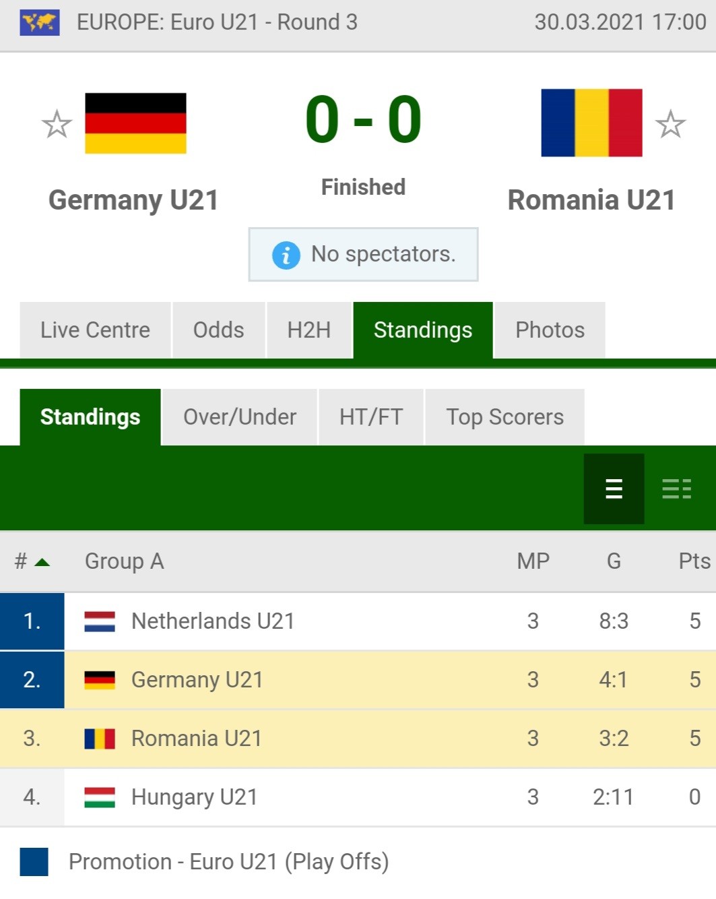Open Netherlands U21 team row
716x899 pixels.
coord(358,621)
